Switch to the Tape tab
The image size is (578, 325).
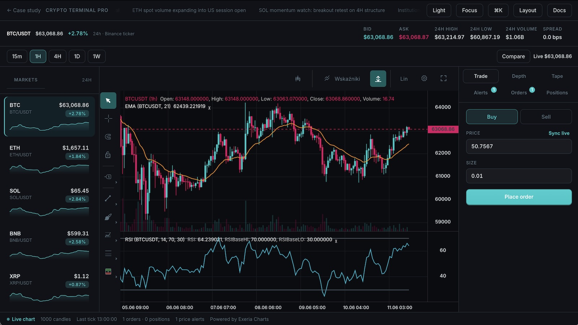point(557,76)
